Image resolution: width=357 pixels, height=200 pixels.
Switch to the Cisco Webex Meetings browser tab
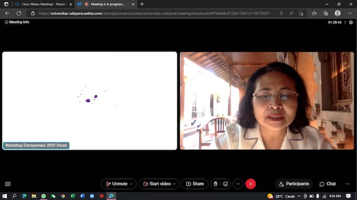43,4
